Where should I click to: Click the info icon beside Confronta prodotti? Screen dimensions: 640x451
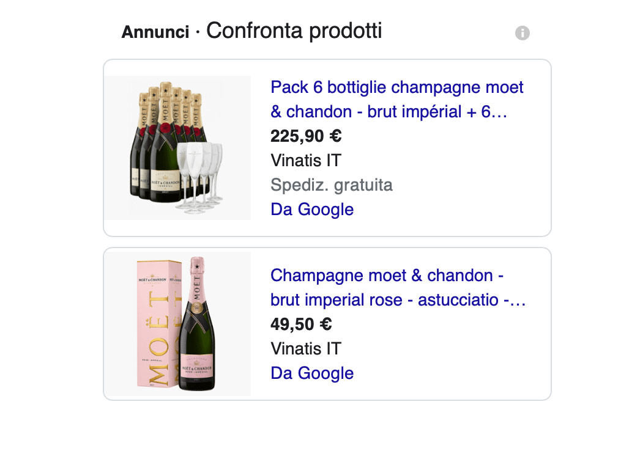522,33
